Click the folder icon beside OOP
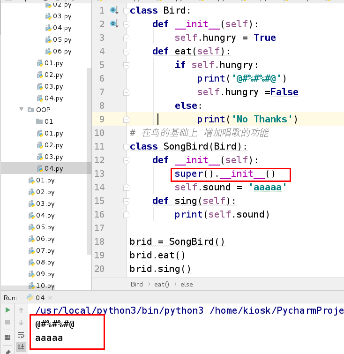 tap(31, 110)
